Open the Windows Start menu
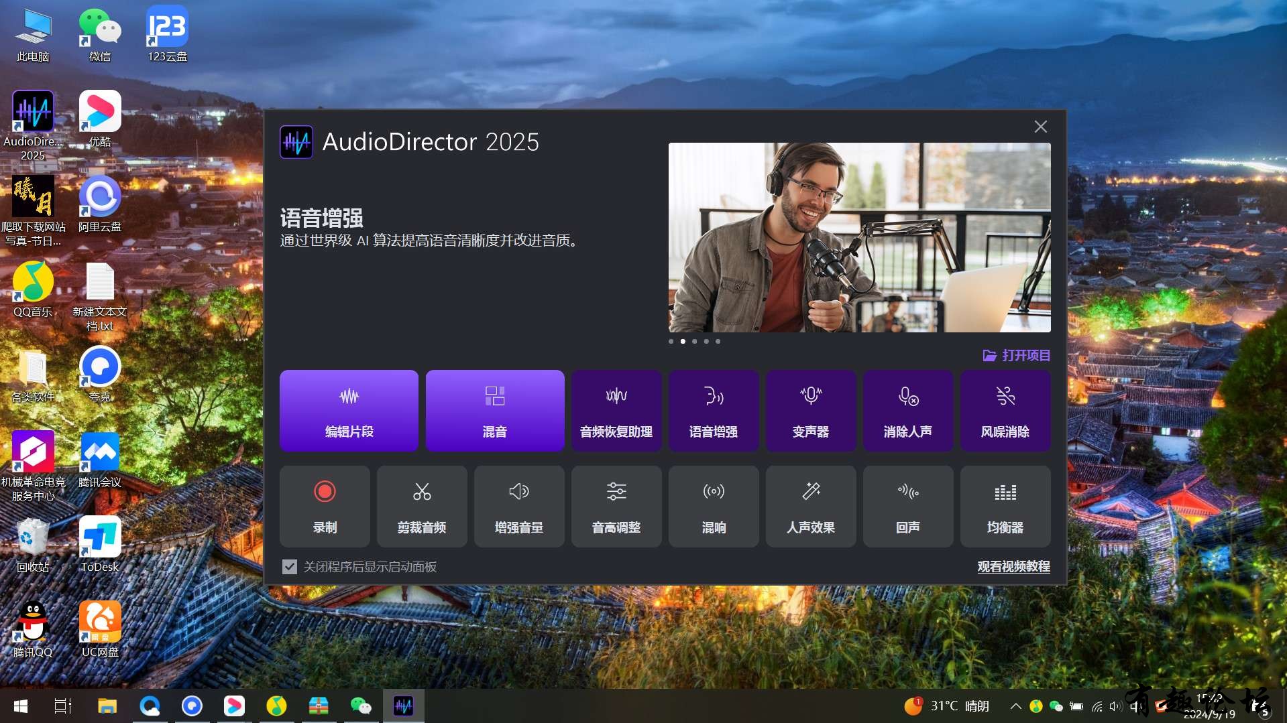 tap(21, 706)
